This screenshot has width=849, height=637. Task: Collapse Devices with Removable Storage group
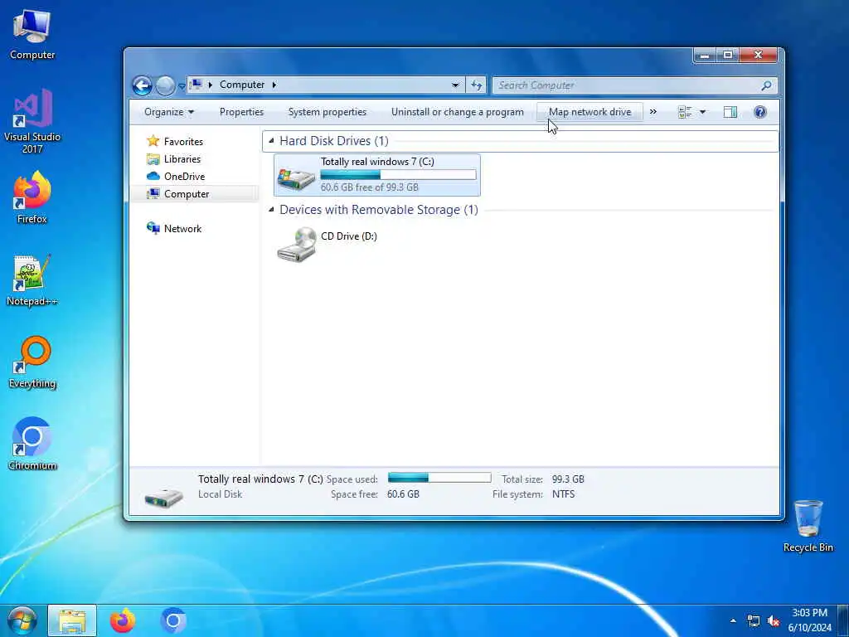[x=271, y=210]
